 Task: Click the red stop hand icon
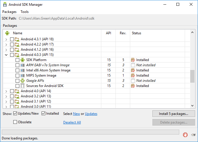click(185, 135)
